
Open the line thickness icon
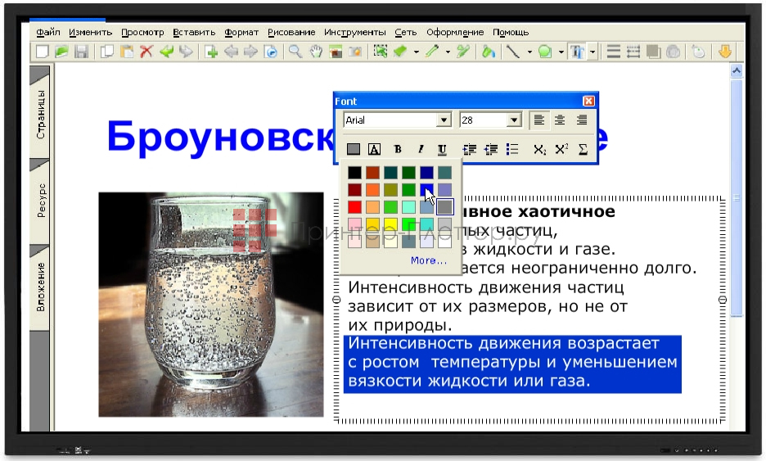tap(614, 52)
